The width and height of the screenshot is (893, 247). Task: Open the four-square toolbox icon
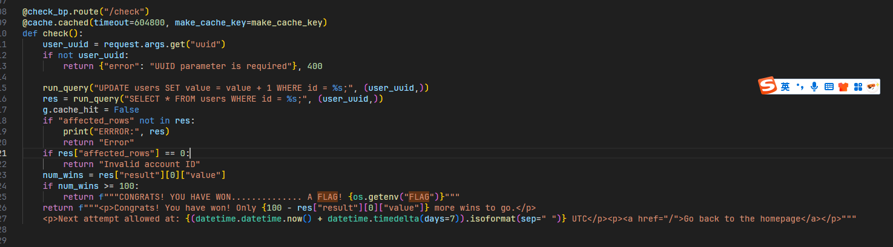857,87
